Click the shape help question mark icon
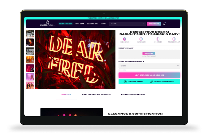Screen dimensions: 208x135 click(x=143, y=61)
